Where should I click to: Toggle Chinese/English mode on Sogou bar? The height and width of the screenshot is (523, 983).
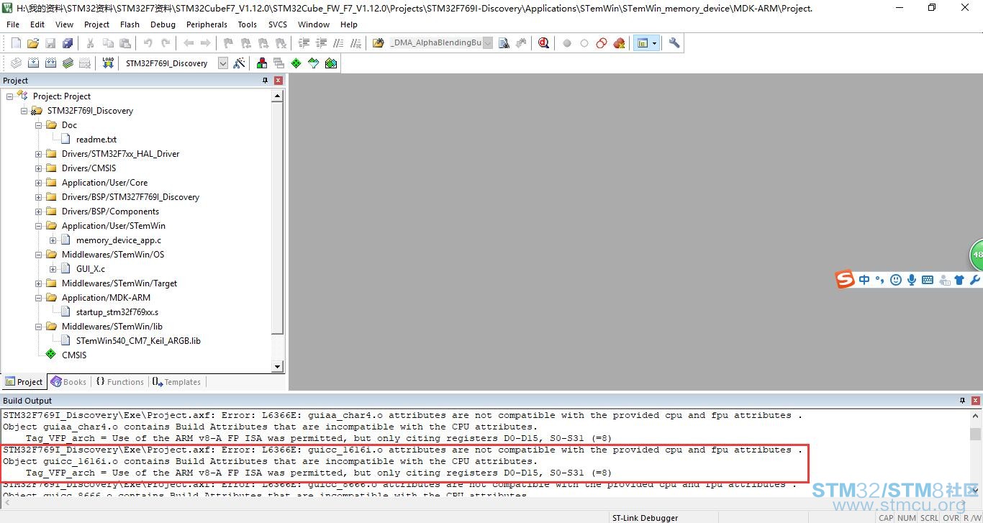coord(864,280)
